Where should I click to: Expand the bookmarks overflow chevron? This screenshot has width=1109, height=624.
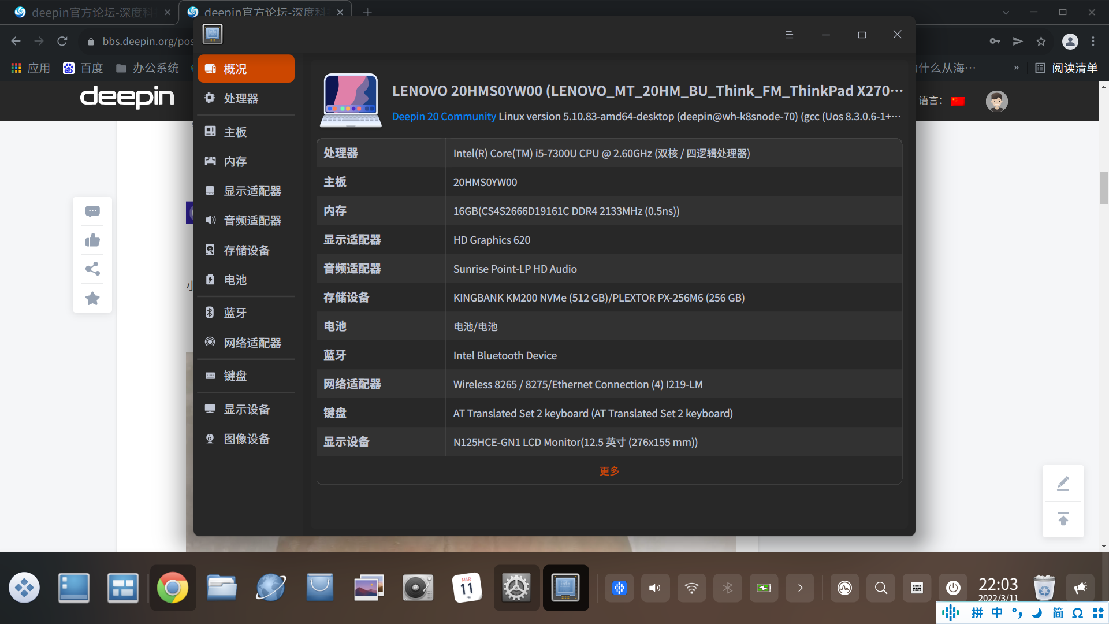[x=1016, y=68]
